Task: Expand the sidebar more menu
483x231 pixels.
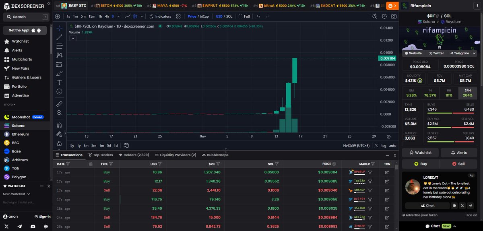Action: click(x=10, y=105)
